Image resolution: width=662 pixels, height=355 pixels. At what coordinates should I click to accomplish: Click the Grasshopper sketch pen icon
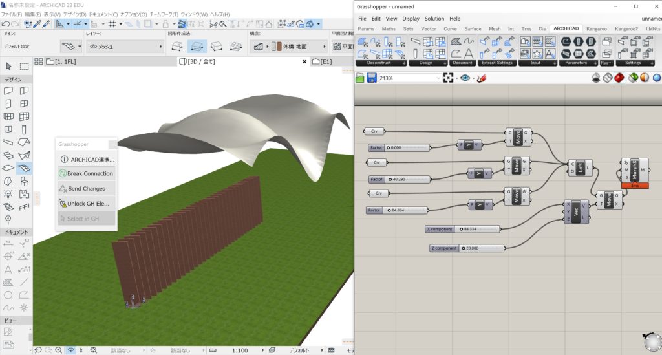tap(481, 78)
